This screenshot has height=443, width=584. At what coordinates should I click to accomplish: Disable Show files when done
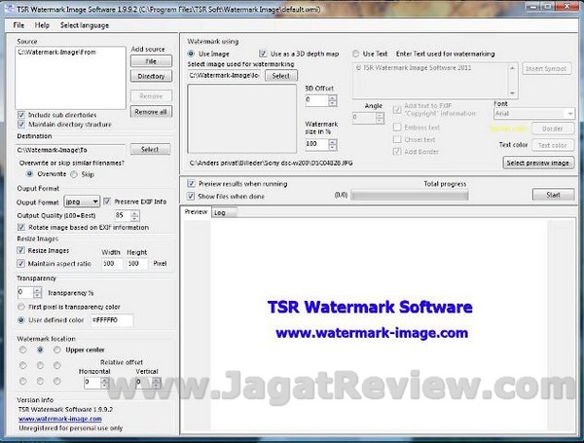tap(191, 195)
